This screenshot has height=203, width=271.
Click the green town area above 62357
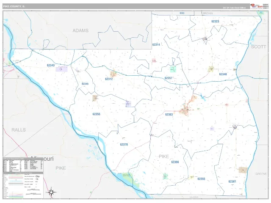173,69
